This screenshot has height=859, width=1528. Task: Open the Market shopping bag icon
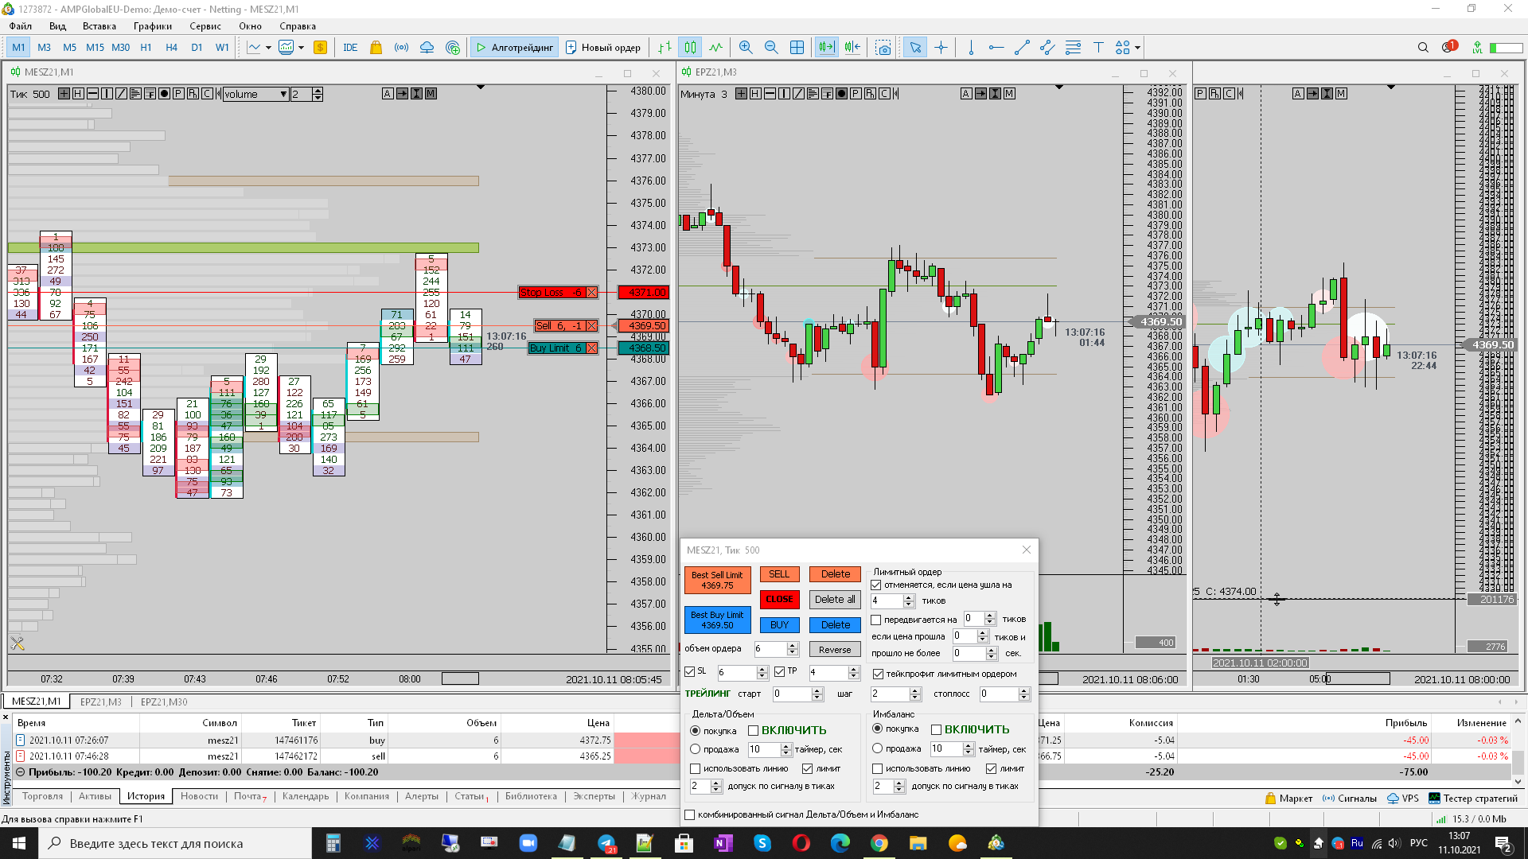376,48
